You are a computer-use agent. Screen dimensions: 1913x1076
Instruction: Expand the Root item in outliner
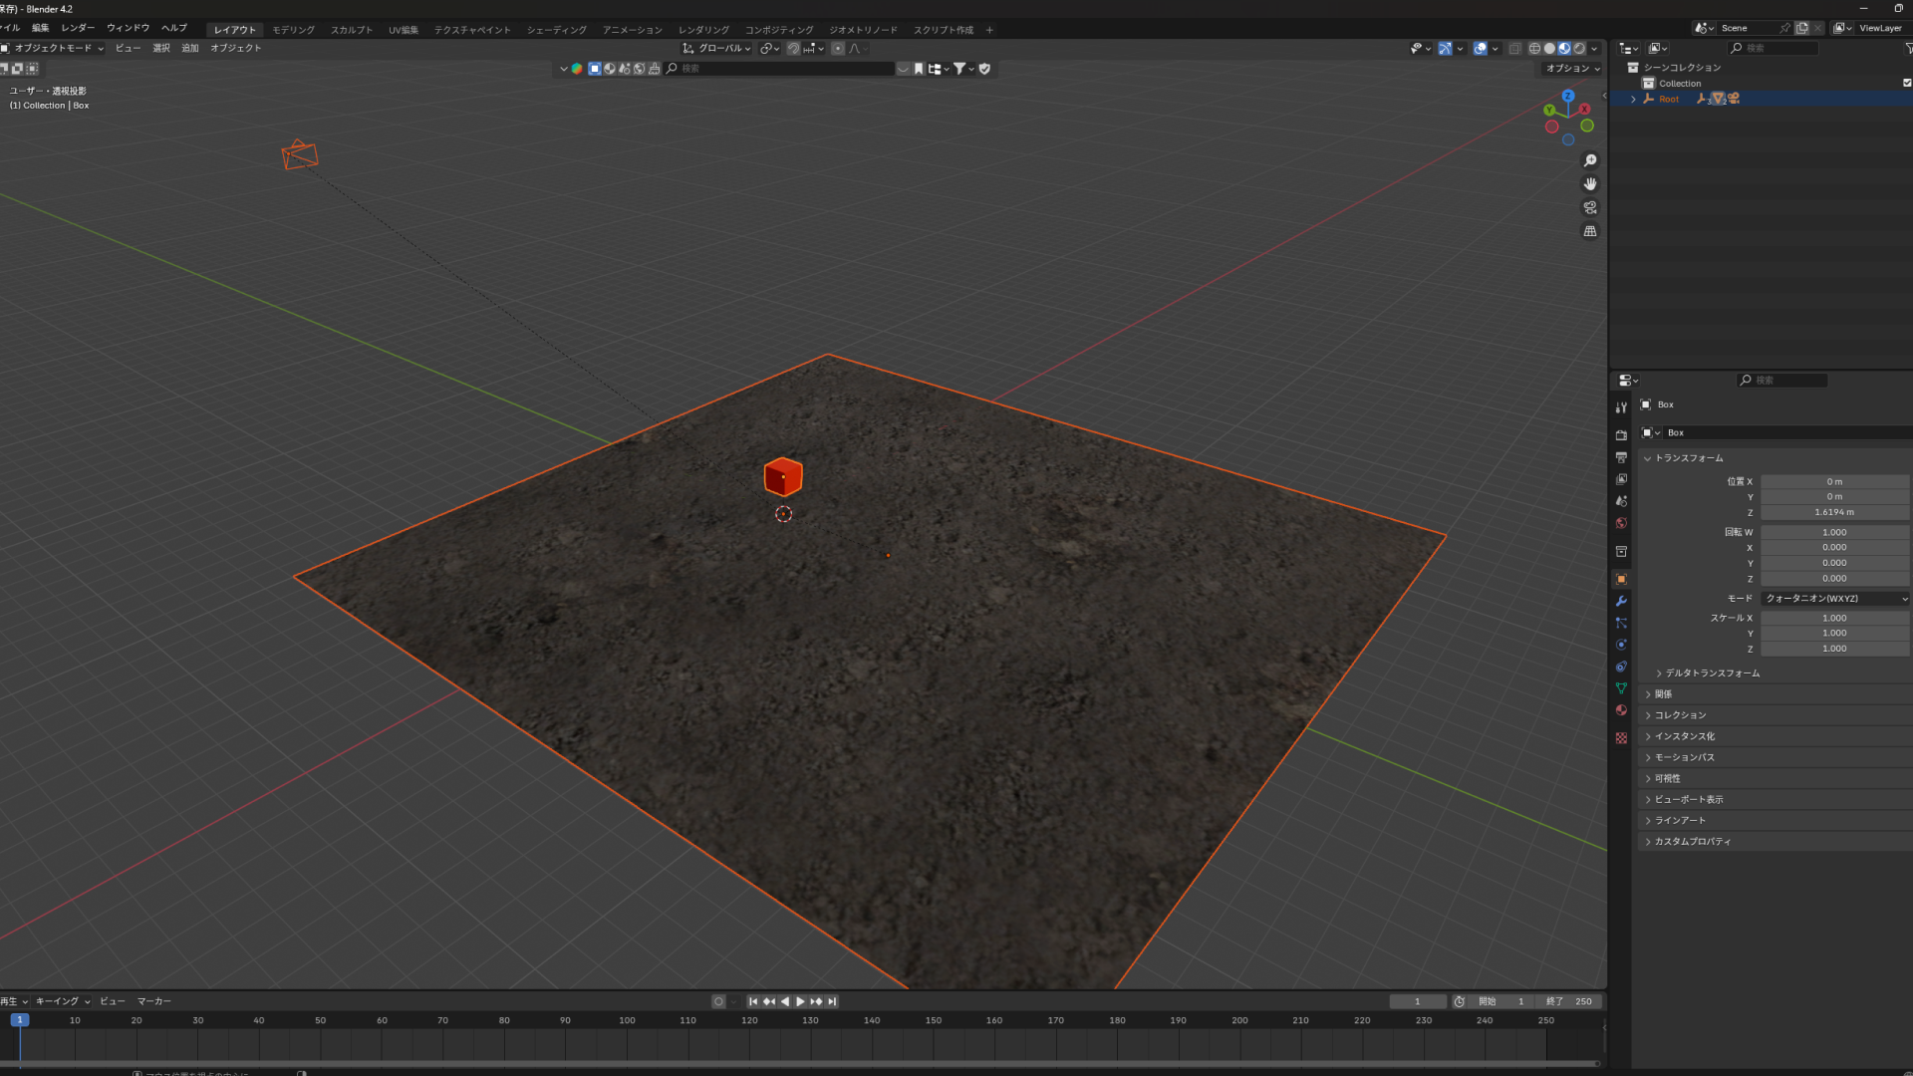pyautogui.click(x=1633, y=99)
